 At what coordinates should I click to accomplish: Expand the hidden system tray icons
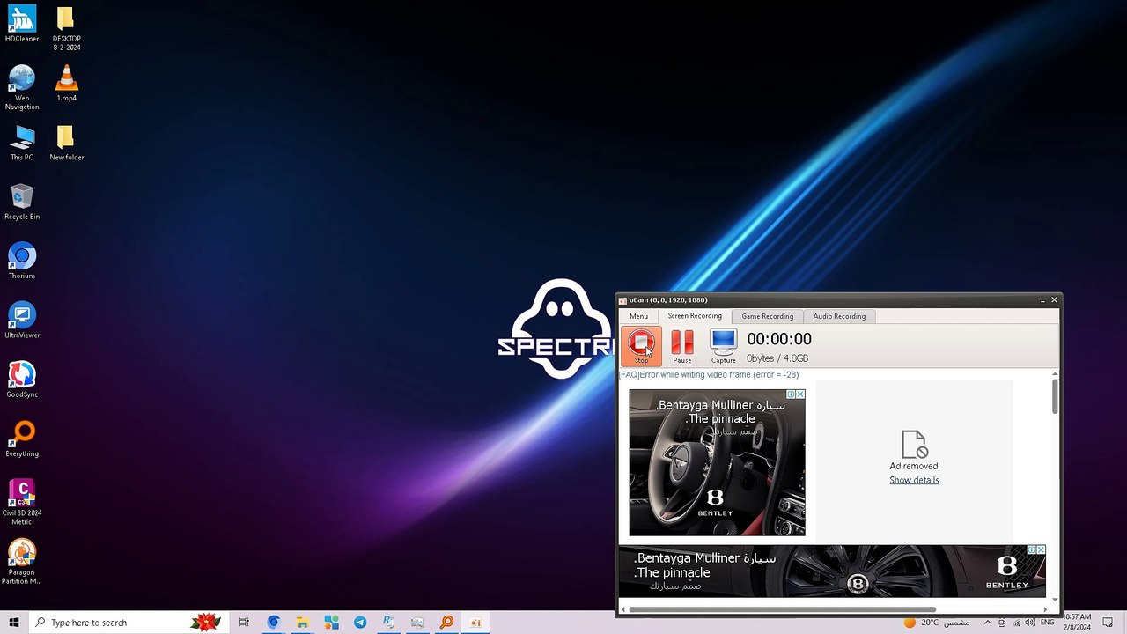click(x=987, y=623)
